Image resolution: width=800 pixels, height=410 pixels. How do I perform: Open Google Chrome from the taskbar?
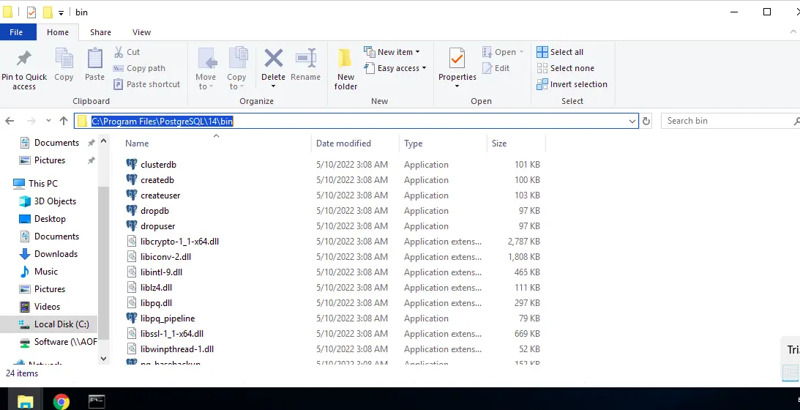61,402
